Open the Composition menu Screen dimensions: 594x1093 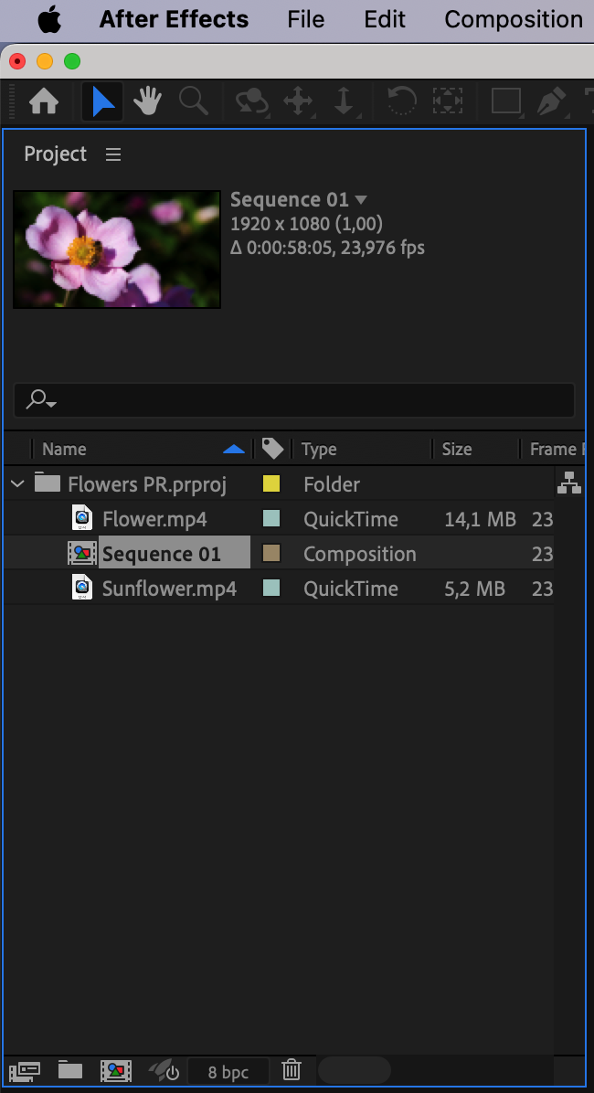point(514,19)
